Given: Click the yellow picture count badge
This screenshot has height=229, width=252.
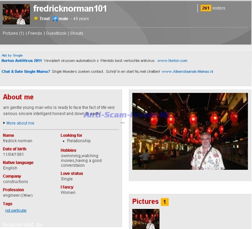Looking at the screenshot, I should (x=165, y=202).
